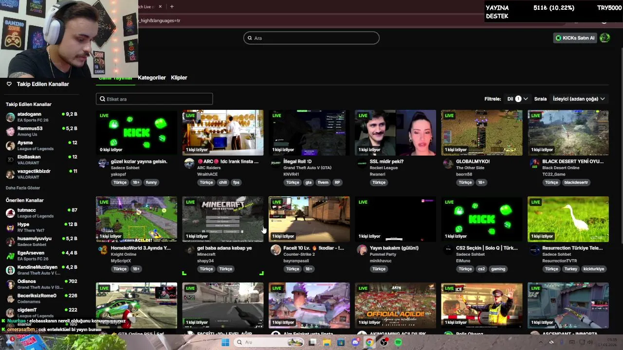Expand Daha Fazla Göster in followed channels
Image resolution: width=623 pixels, height=350 pixels.
click(x=23, y=188)
